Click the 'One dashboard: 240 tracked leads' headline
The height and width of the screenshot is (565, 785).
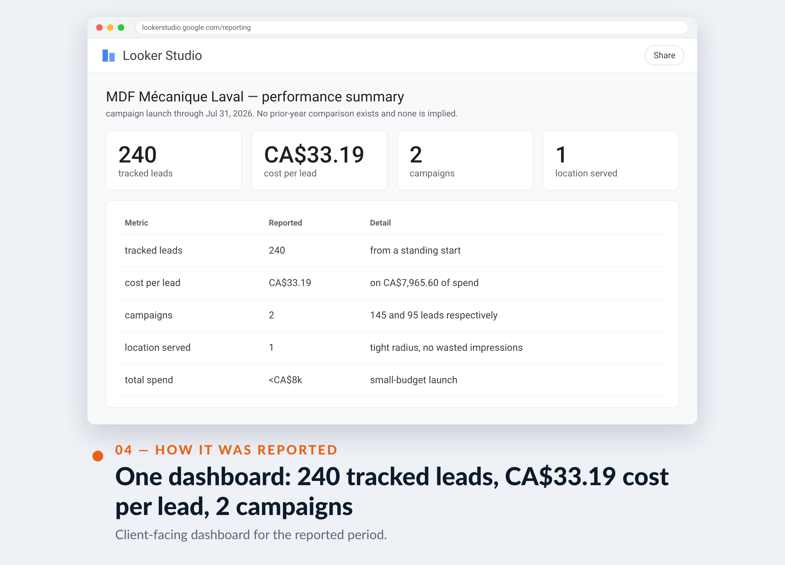392,491
